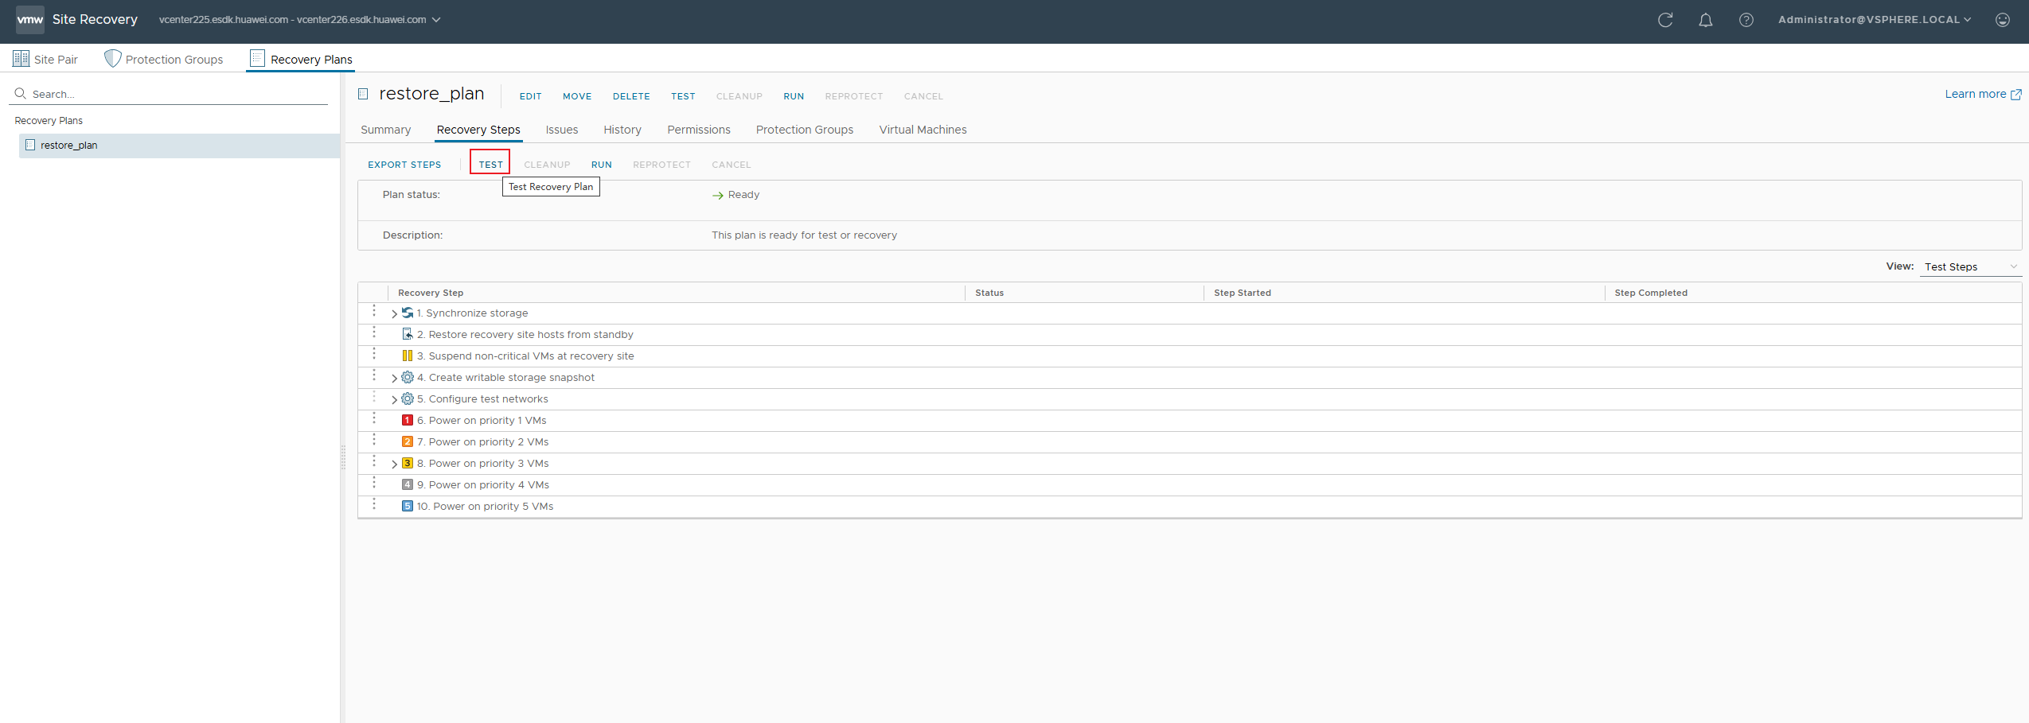
Task: Click the plan icon beside restore_plan title
Action: coord(363,94)
